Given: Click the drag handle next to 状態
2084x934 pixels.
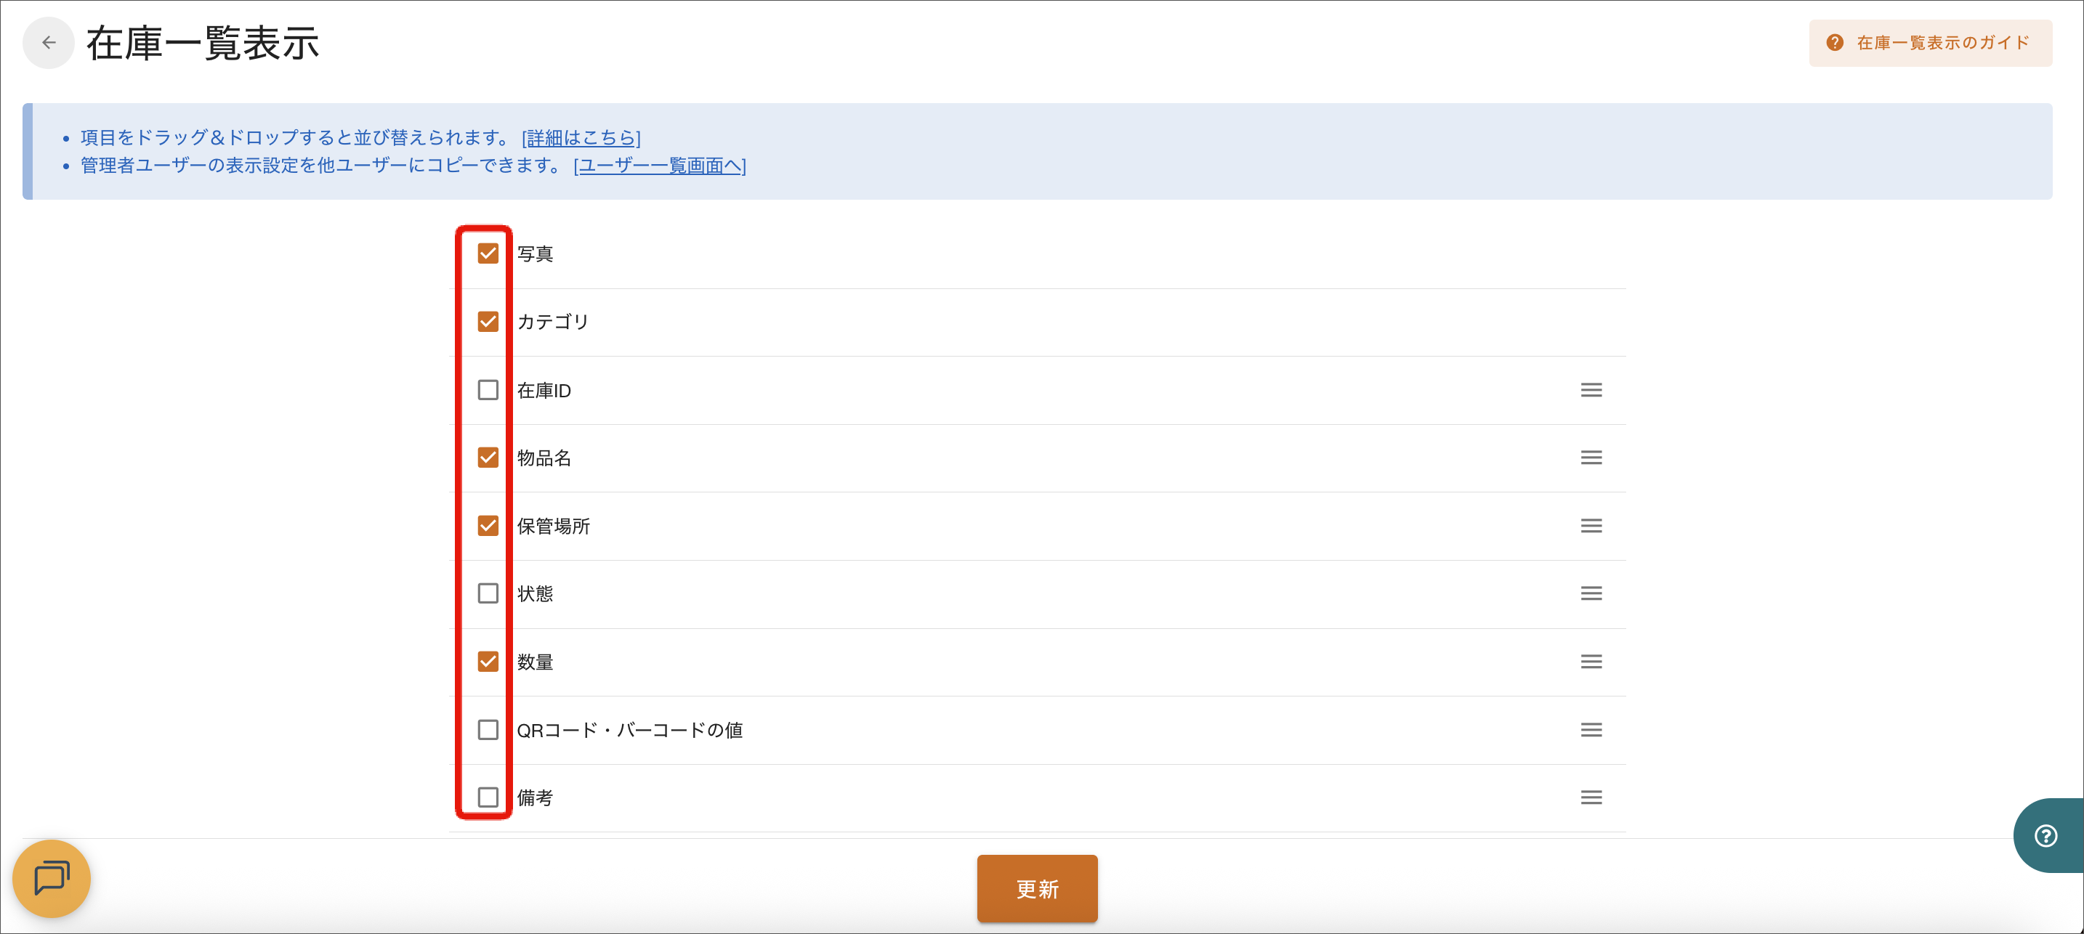Looking at the screenshot, I should pos(1590,593).
